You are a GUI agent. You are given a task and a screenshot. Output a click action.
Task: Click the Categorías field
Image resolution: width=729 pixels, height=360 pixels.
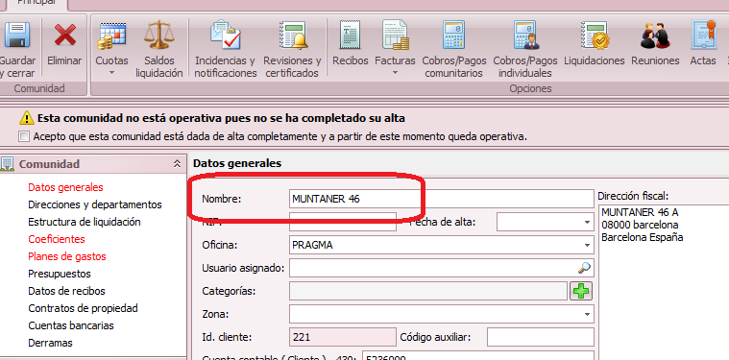click(428, 291)
